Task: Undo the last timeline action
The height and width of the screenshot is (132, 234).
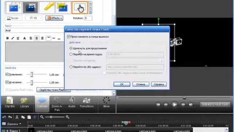Action: click(4, 117)
